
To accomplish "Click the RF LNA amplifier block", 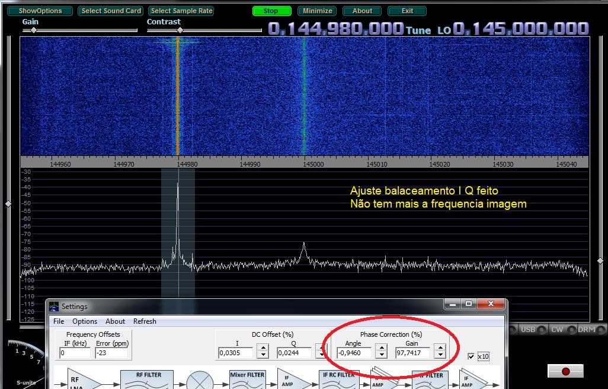I will (x=81, y=380).
